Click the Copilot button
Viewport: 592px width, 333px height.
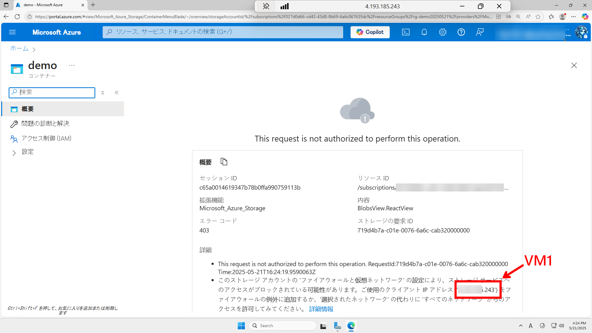tap(370, 32)
